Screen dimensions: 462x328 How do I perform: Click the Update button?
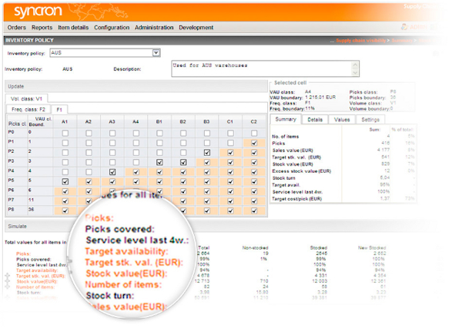[16, 86]
